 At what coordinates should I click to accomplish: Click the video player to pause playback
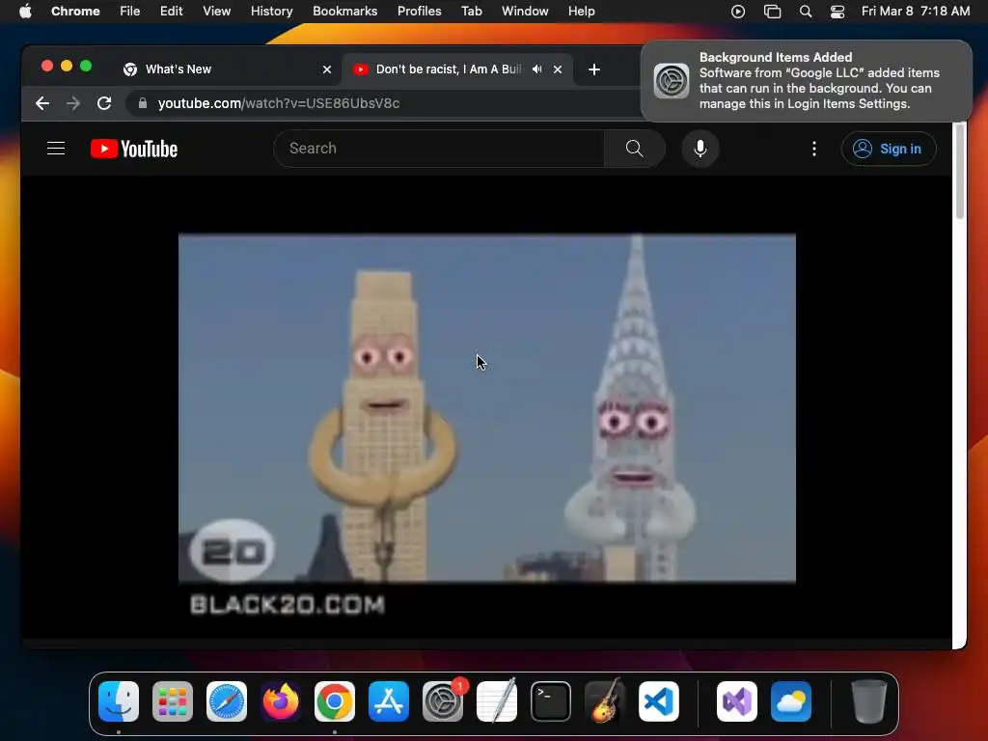(487, 408)
